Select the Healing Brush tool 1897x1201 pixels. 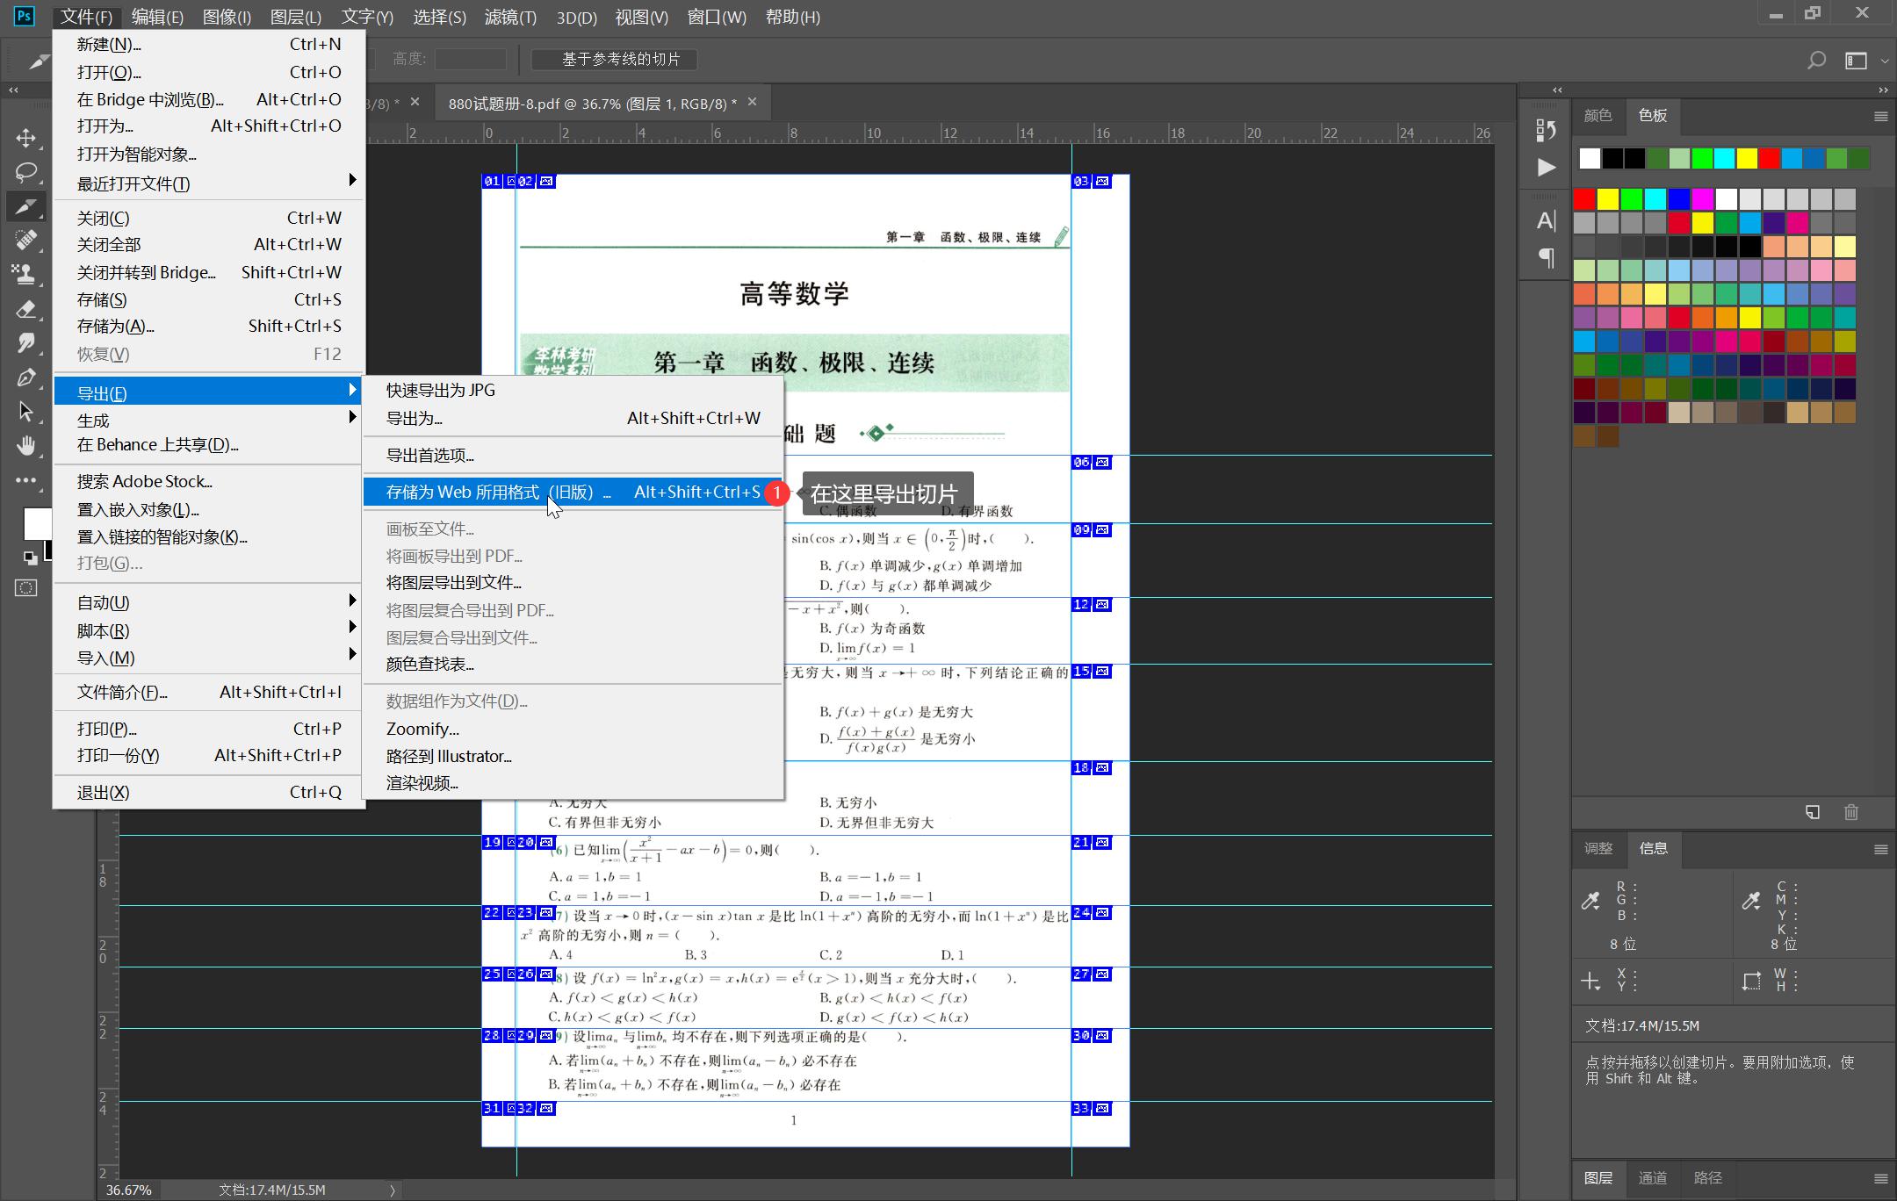click(25, 240)
